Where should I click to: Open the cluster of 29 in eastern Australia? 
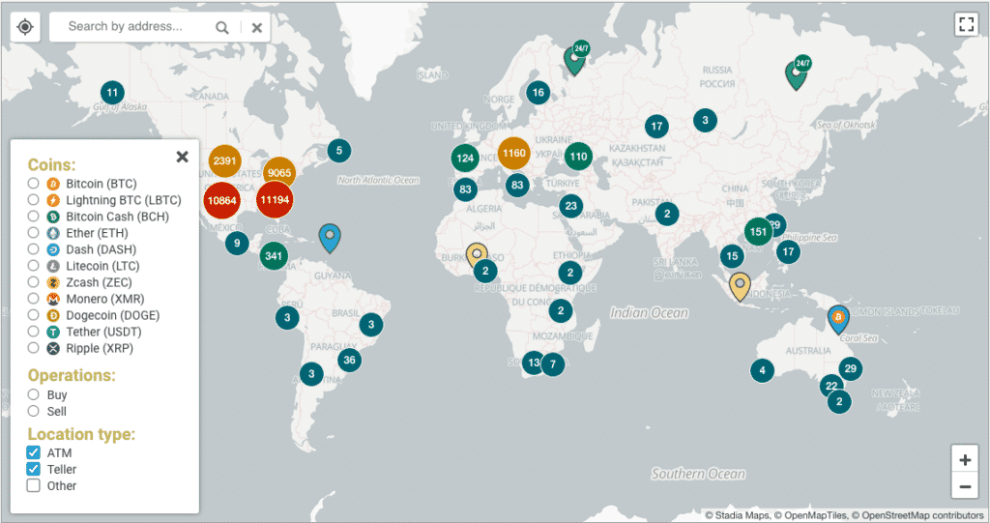pos(851,368)
